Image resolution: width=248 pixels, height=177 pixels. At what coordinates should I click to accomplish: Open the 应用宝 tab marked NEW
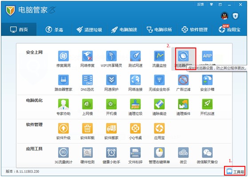click(x=229, y=30)
